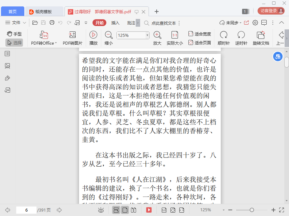Switch to 插入 ribbon tab
The image size is (289, 216).
point(115,23)
